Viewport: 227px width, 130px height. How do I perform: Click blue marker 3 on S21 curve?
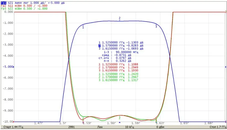(156, 26)
